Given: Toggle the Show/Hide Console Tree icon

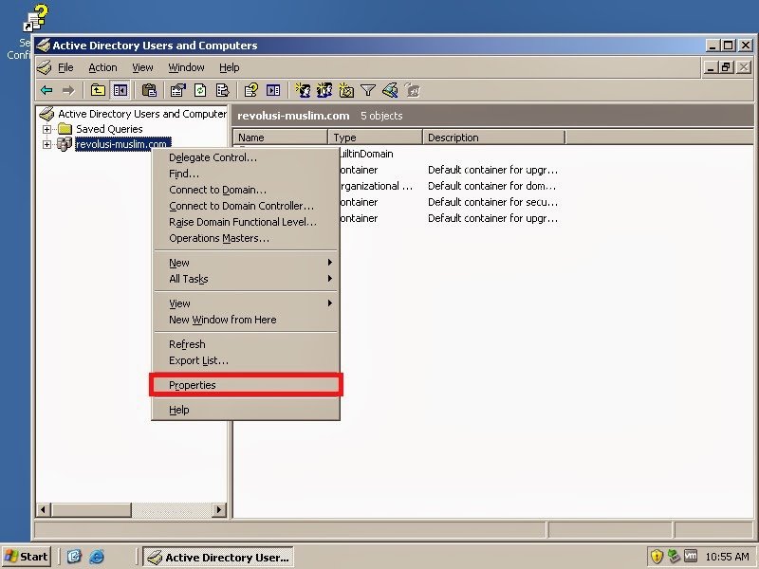Looking at the screenshot, I should tap(120, 90).
